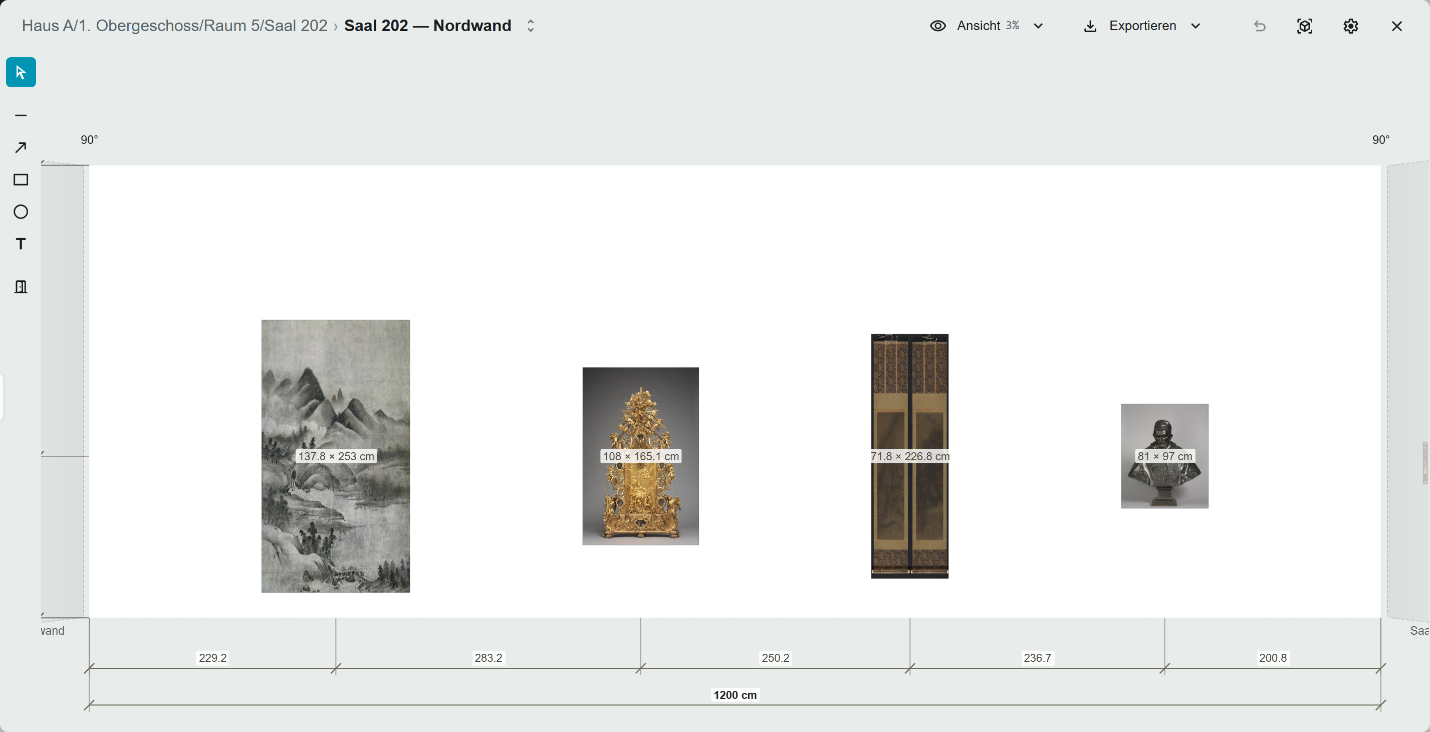This screenshot has width=1430, height=732.
Task: Click the download icon beside Exportieren
Action: (1090, 26)
